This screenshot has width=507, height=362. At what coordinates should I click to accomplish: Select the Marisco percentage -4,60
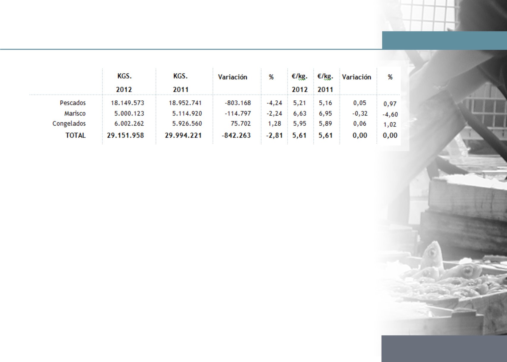coord(390,114)
